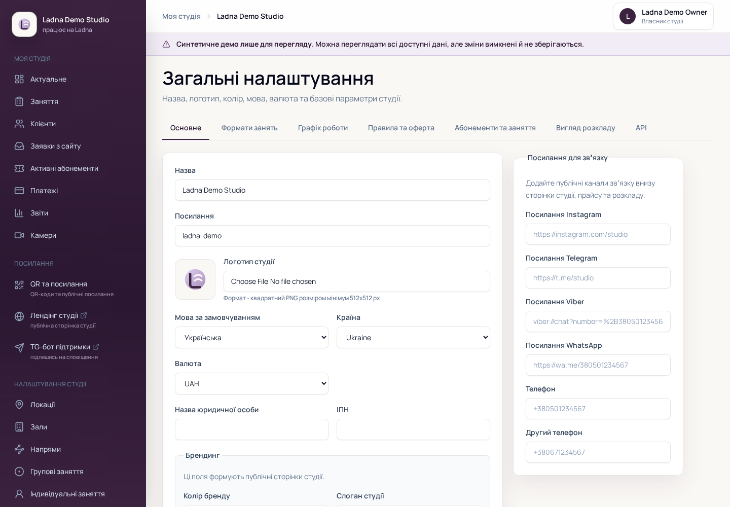
Task: Click 'Формат - квадратний PNG' hint text
Action: click(x=302, y=298)
